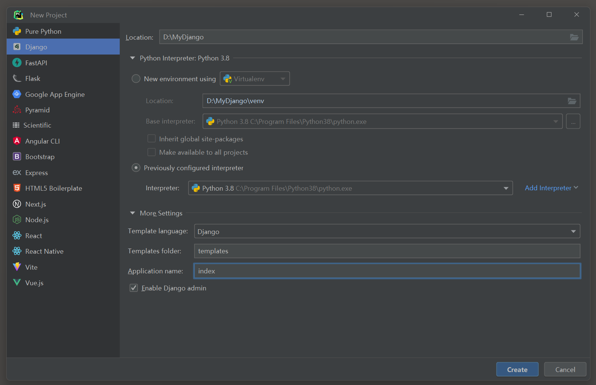Screen dimensions: 596x385
Task: Click the Vue.js V icon
Action: [17, 283]
